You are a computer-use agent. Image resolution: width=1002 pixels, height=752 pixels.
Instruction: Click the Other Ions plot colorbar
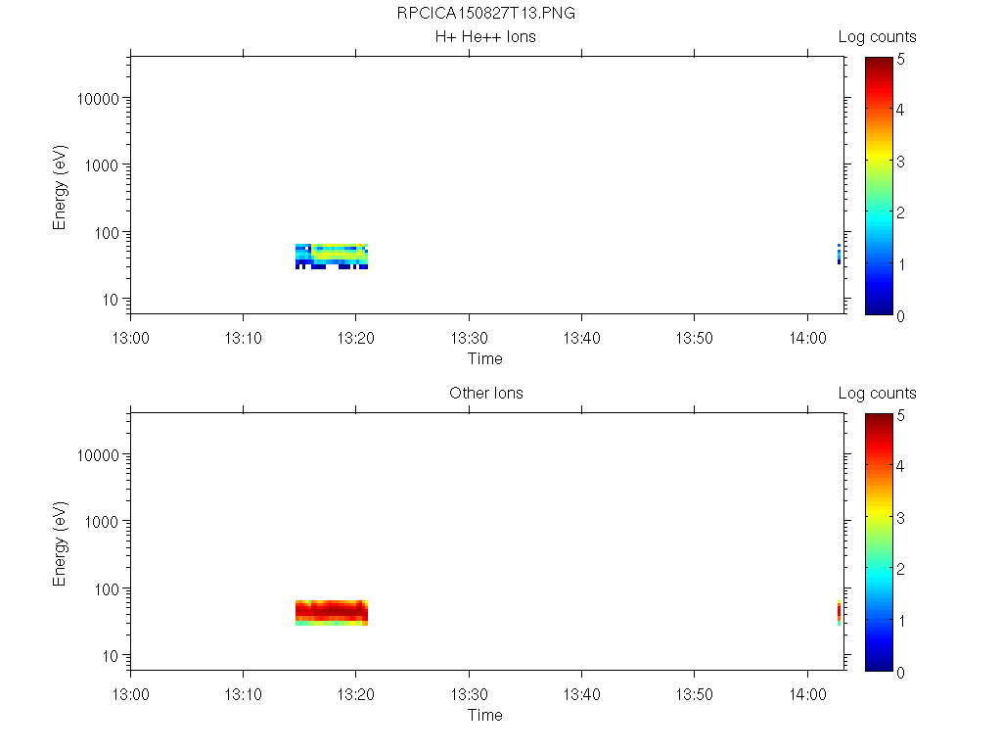click(x=879, y=542)
